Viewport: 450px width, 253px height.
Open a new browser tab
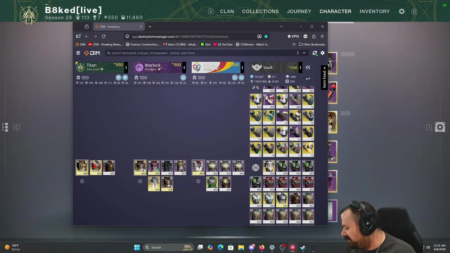click(150, 27)
